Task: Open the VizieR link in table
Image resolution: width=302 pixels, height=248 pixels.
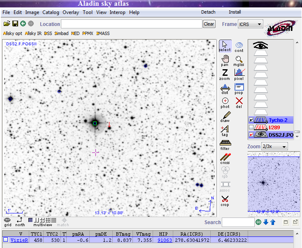Action: tap(19, 240)
